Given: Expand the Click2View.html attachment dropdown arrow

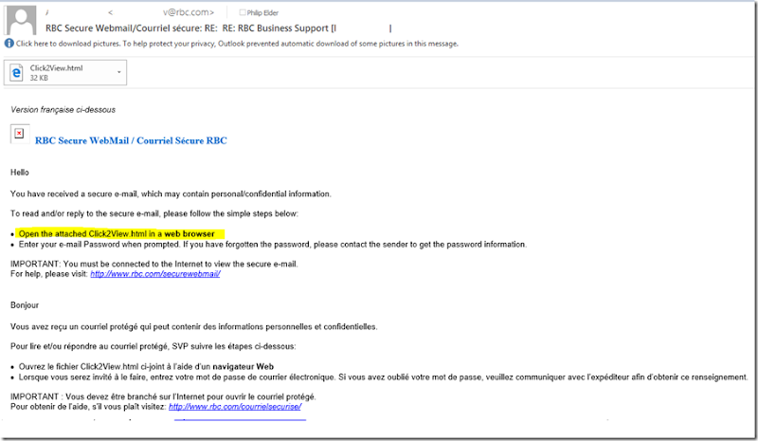Looking at the screenshot, I should (x=119, y=73).
